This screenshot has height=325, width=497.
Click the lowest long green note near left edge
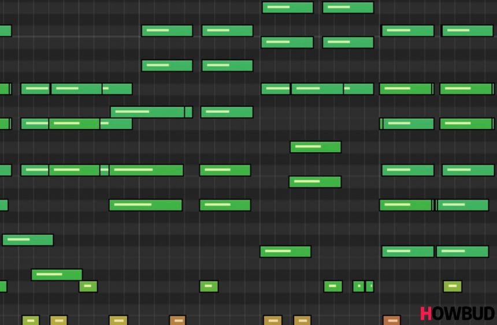pos(57,275)
